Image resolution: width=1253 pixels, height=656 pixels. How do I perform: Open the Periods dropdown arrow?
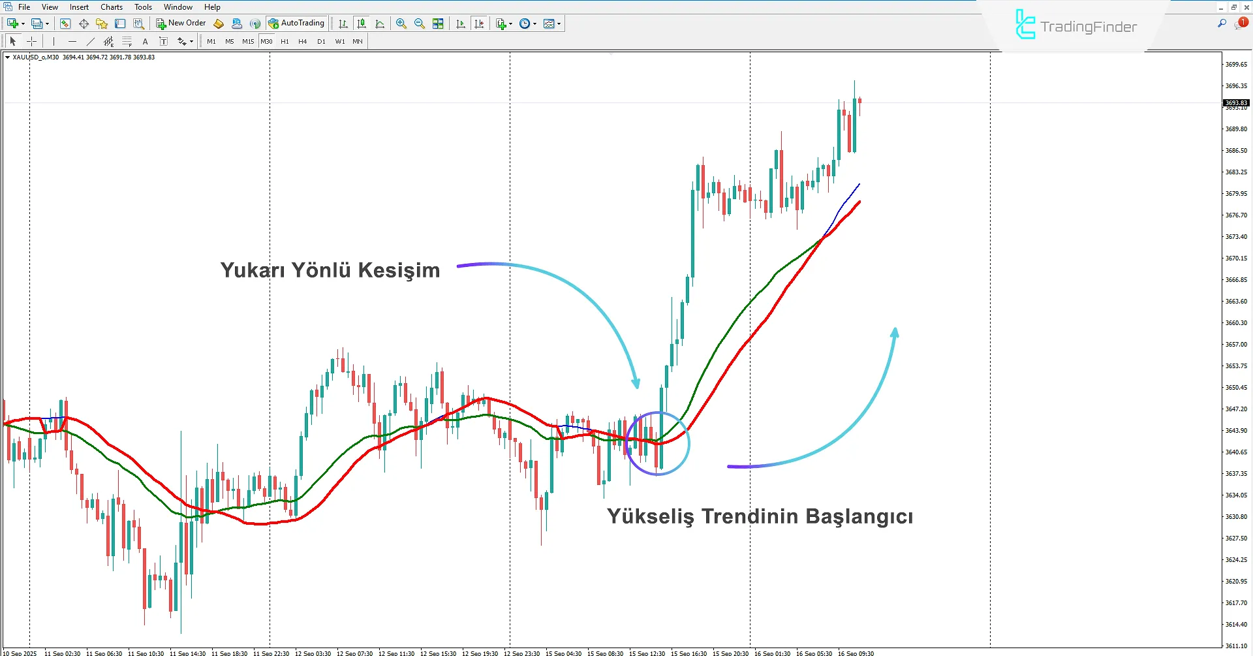[534, 23]
